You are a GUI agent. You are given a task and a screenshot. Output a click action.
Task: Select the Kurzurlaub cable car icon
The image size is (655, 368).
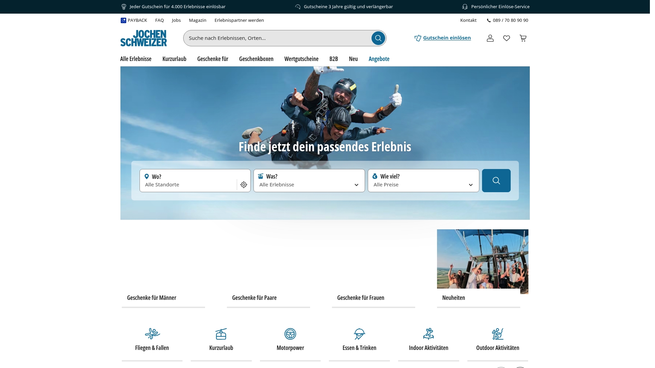(221, 334)
